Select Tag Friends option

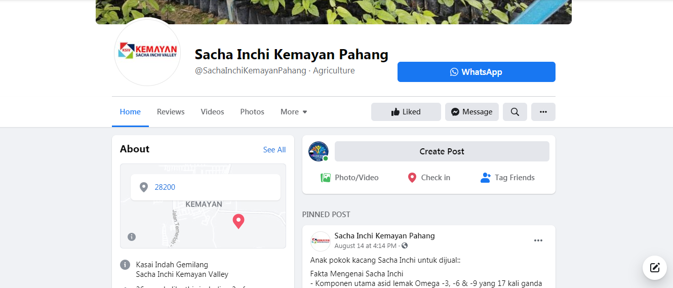[507, 178]
